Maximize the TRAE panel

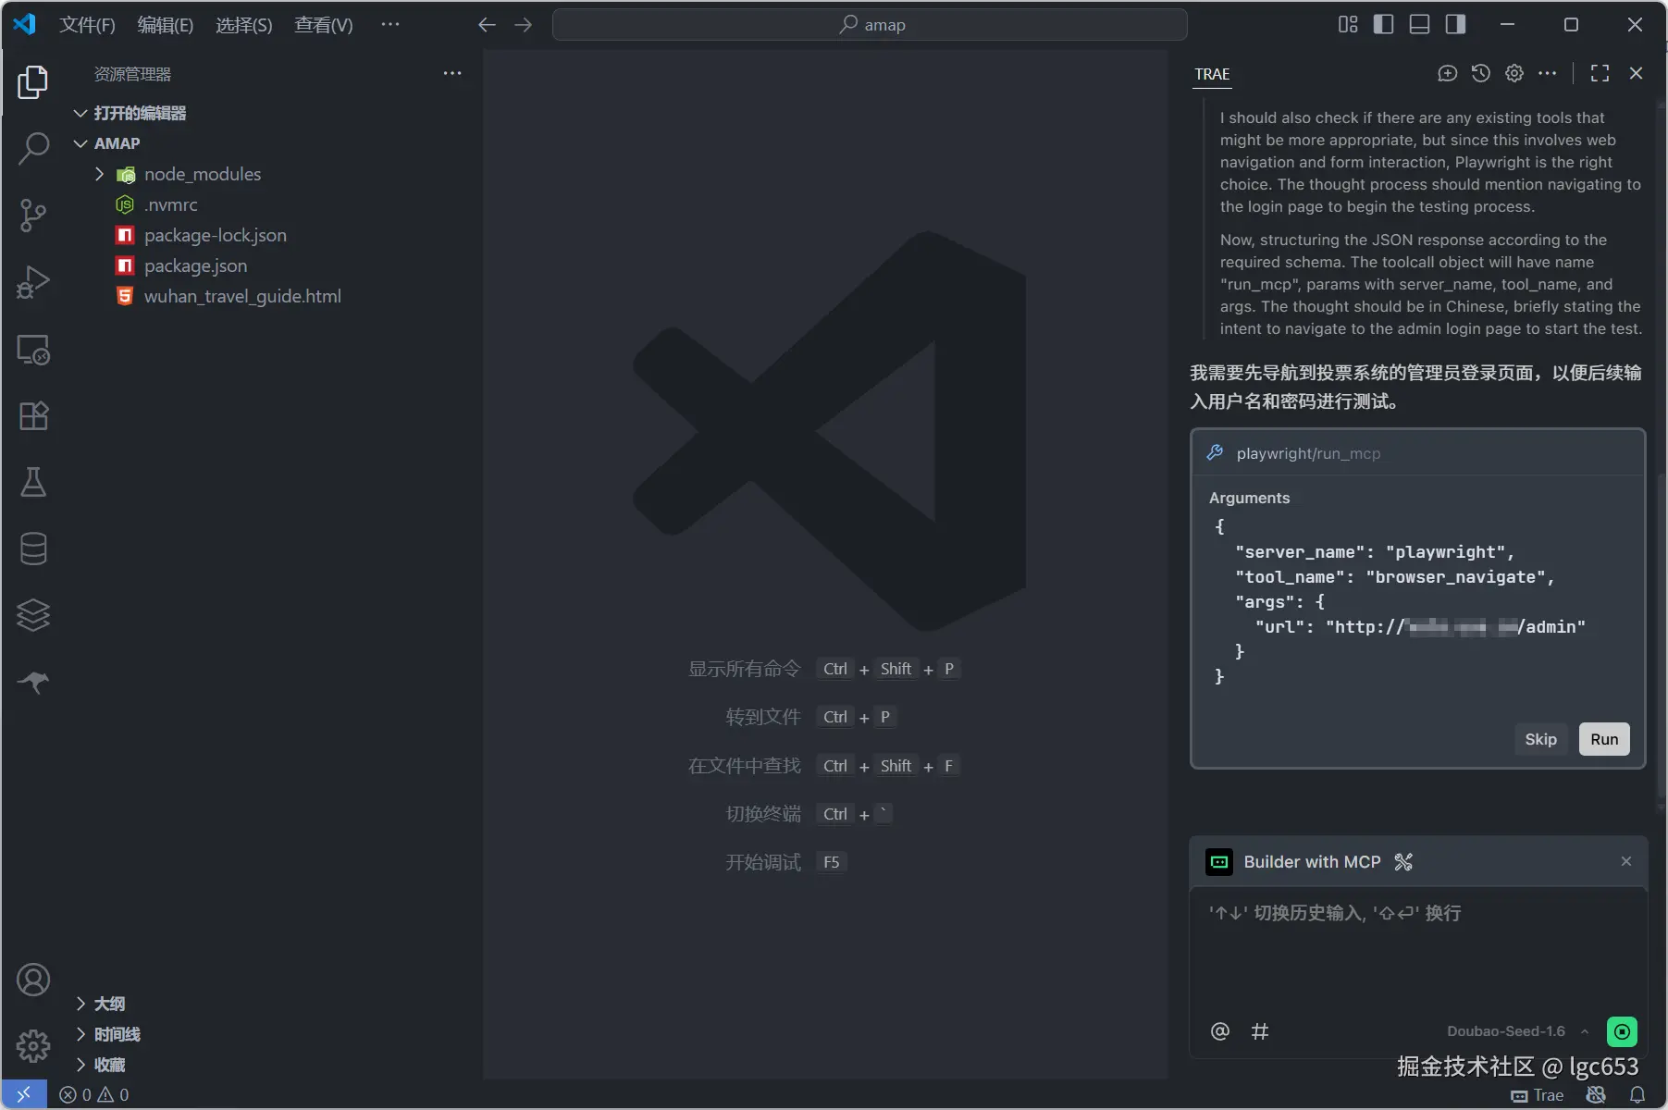1600,74
